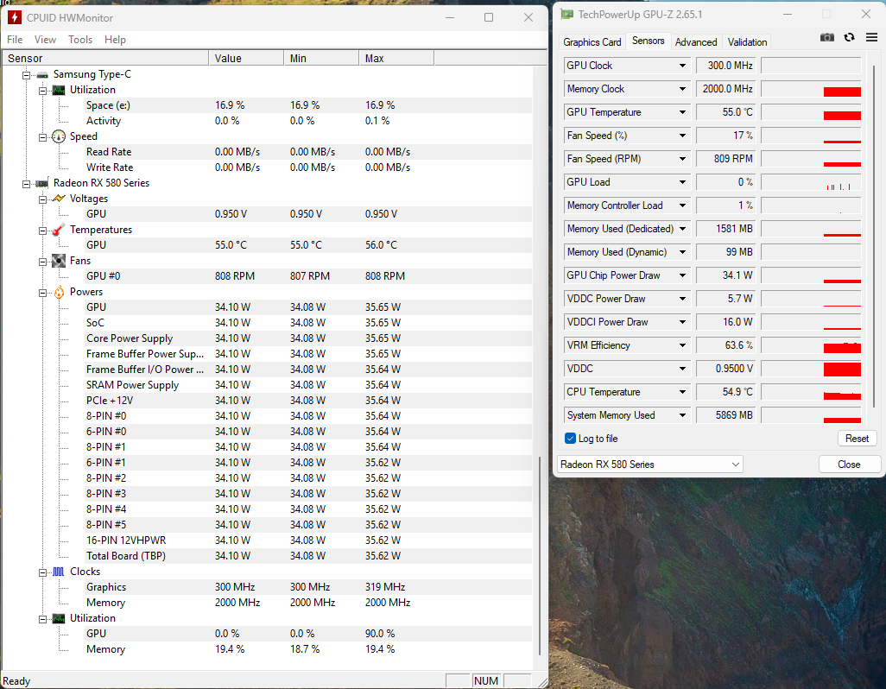
Task: Click the Powers flame icon
Action: pyautogui.click(x=59, y=292)
